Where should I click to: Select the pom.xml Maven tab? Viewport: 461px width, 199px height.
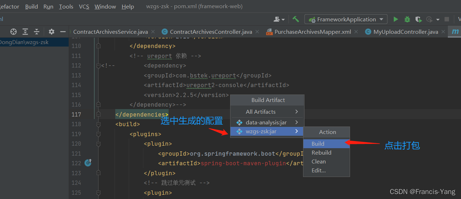455,32
